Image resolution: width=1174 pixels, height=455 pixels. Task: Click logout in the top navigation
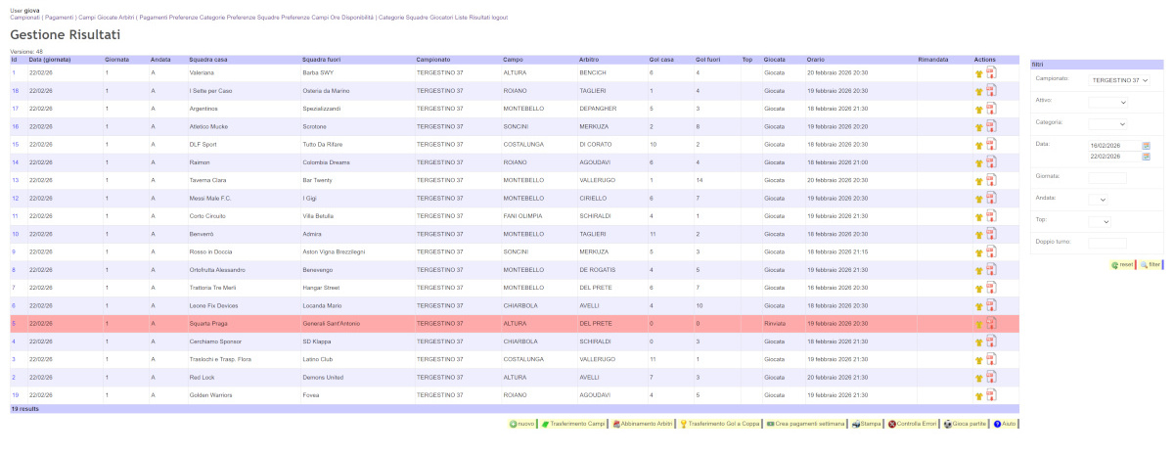point(496,18)
